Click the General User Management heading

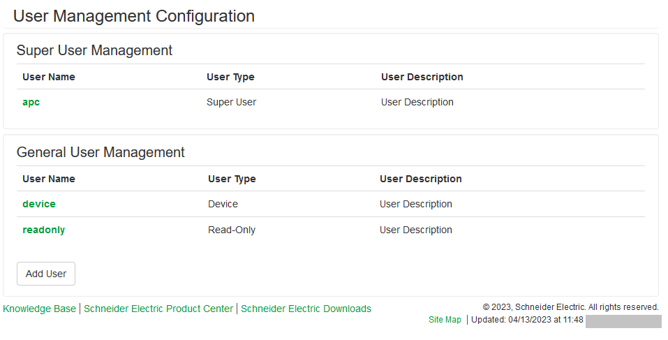click(x=101, y=152)
